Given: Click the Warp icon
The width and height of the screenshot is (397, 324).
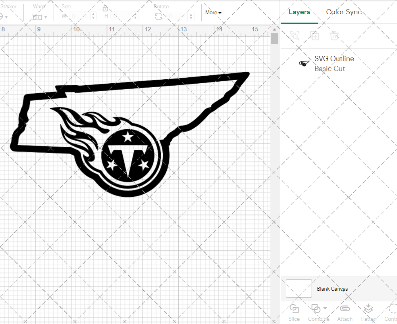Looking at the screenshot, I should (x=37, y=17).
